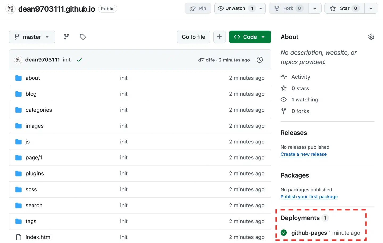This screenshot has width=383, height=243.
Task: Click the dean9703111 author name in the commit bar
Action: [x=43, y=60]
